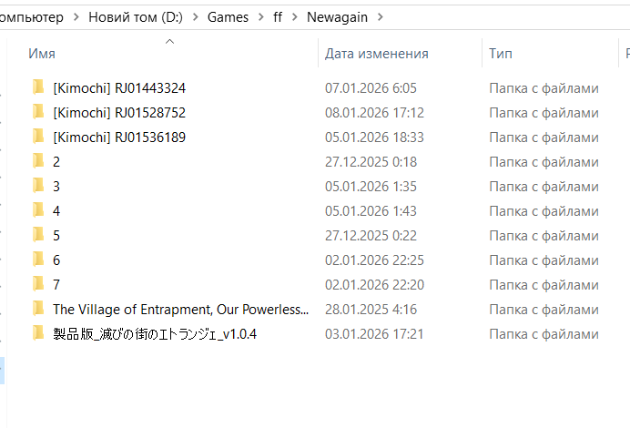
Task: Click the Japanese-named v1.0.4 folder icon
Action: point(38,333)
